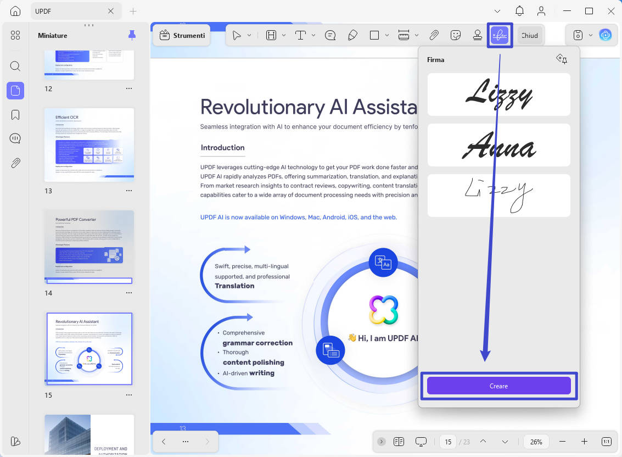Go to previous page up arrow
Screen dimensions: 622x457
pos(483,442)
